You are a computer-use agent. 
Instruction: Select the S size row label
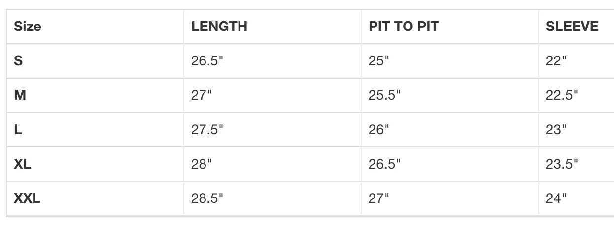18,61
